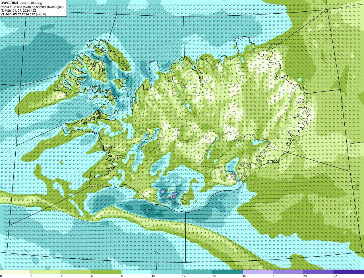Screen dimensions: 364x278
Task: Click the legend label "0"
Action: click(x=1, y=276)
